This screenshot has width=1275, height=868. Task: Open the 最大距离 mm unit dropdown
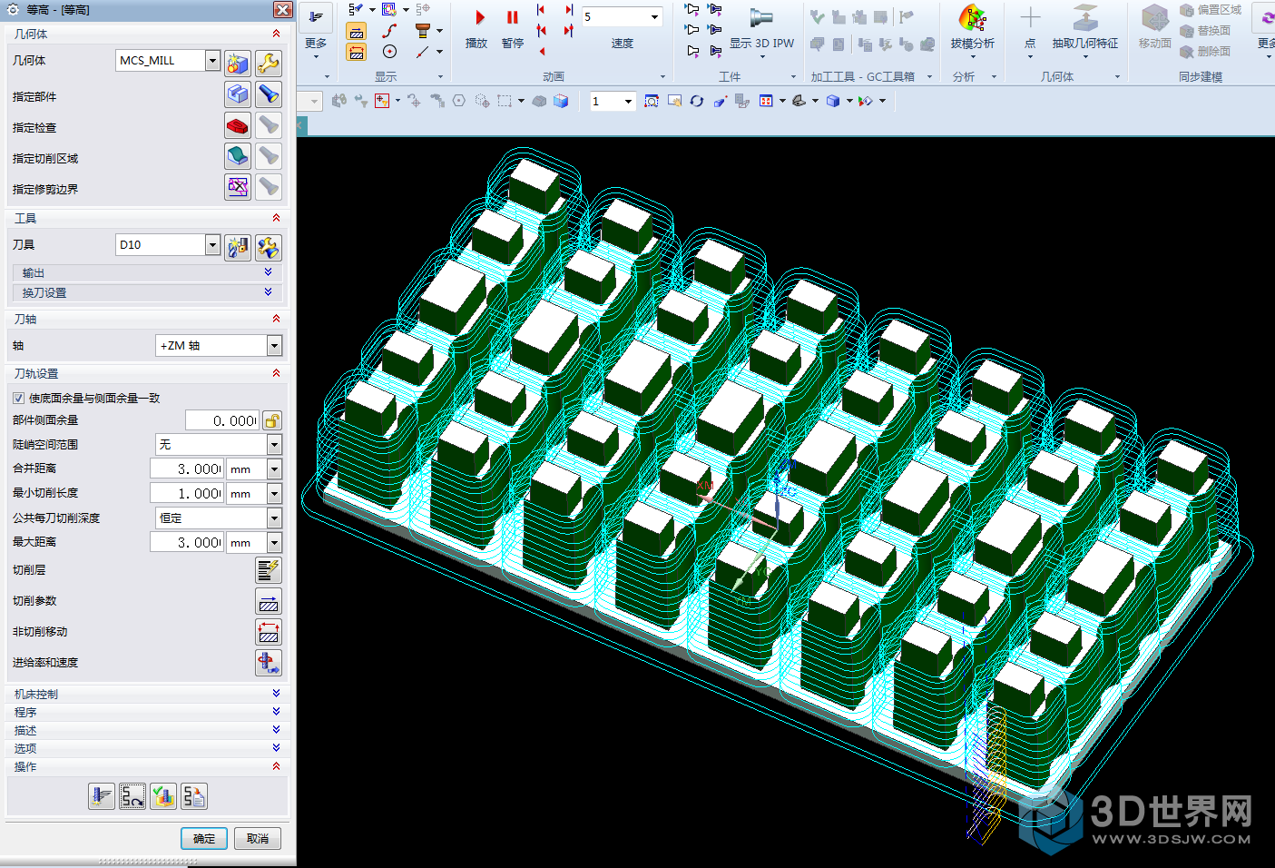[x=274, y=542]
